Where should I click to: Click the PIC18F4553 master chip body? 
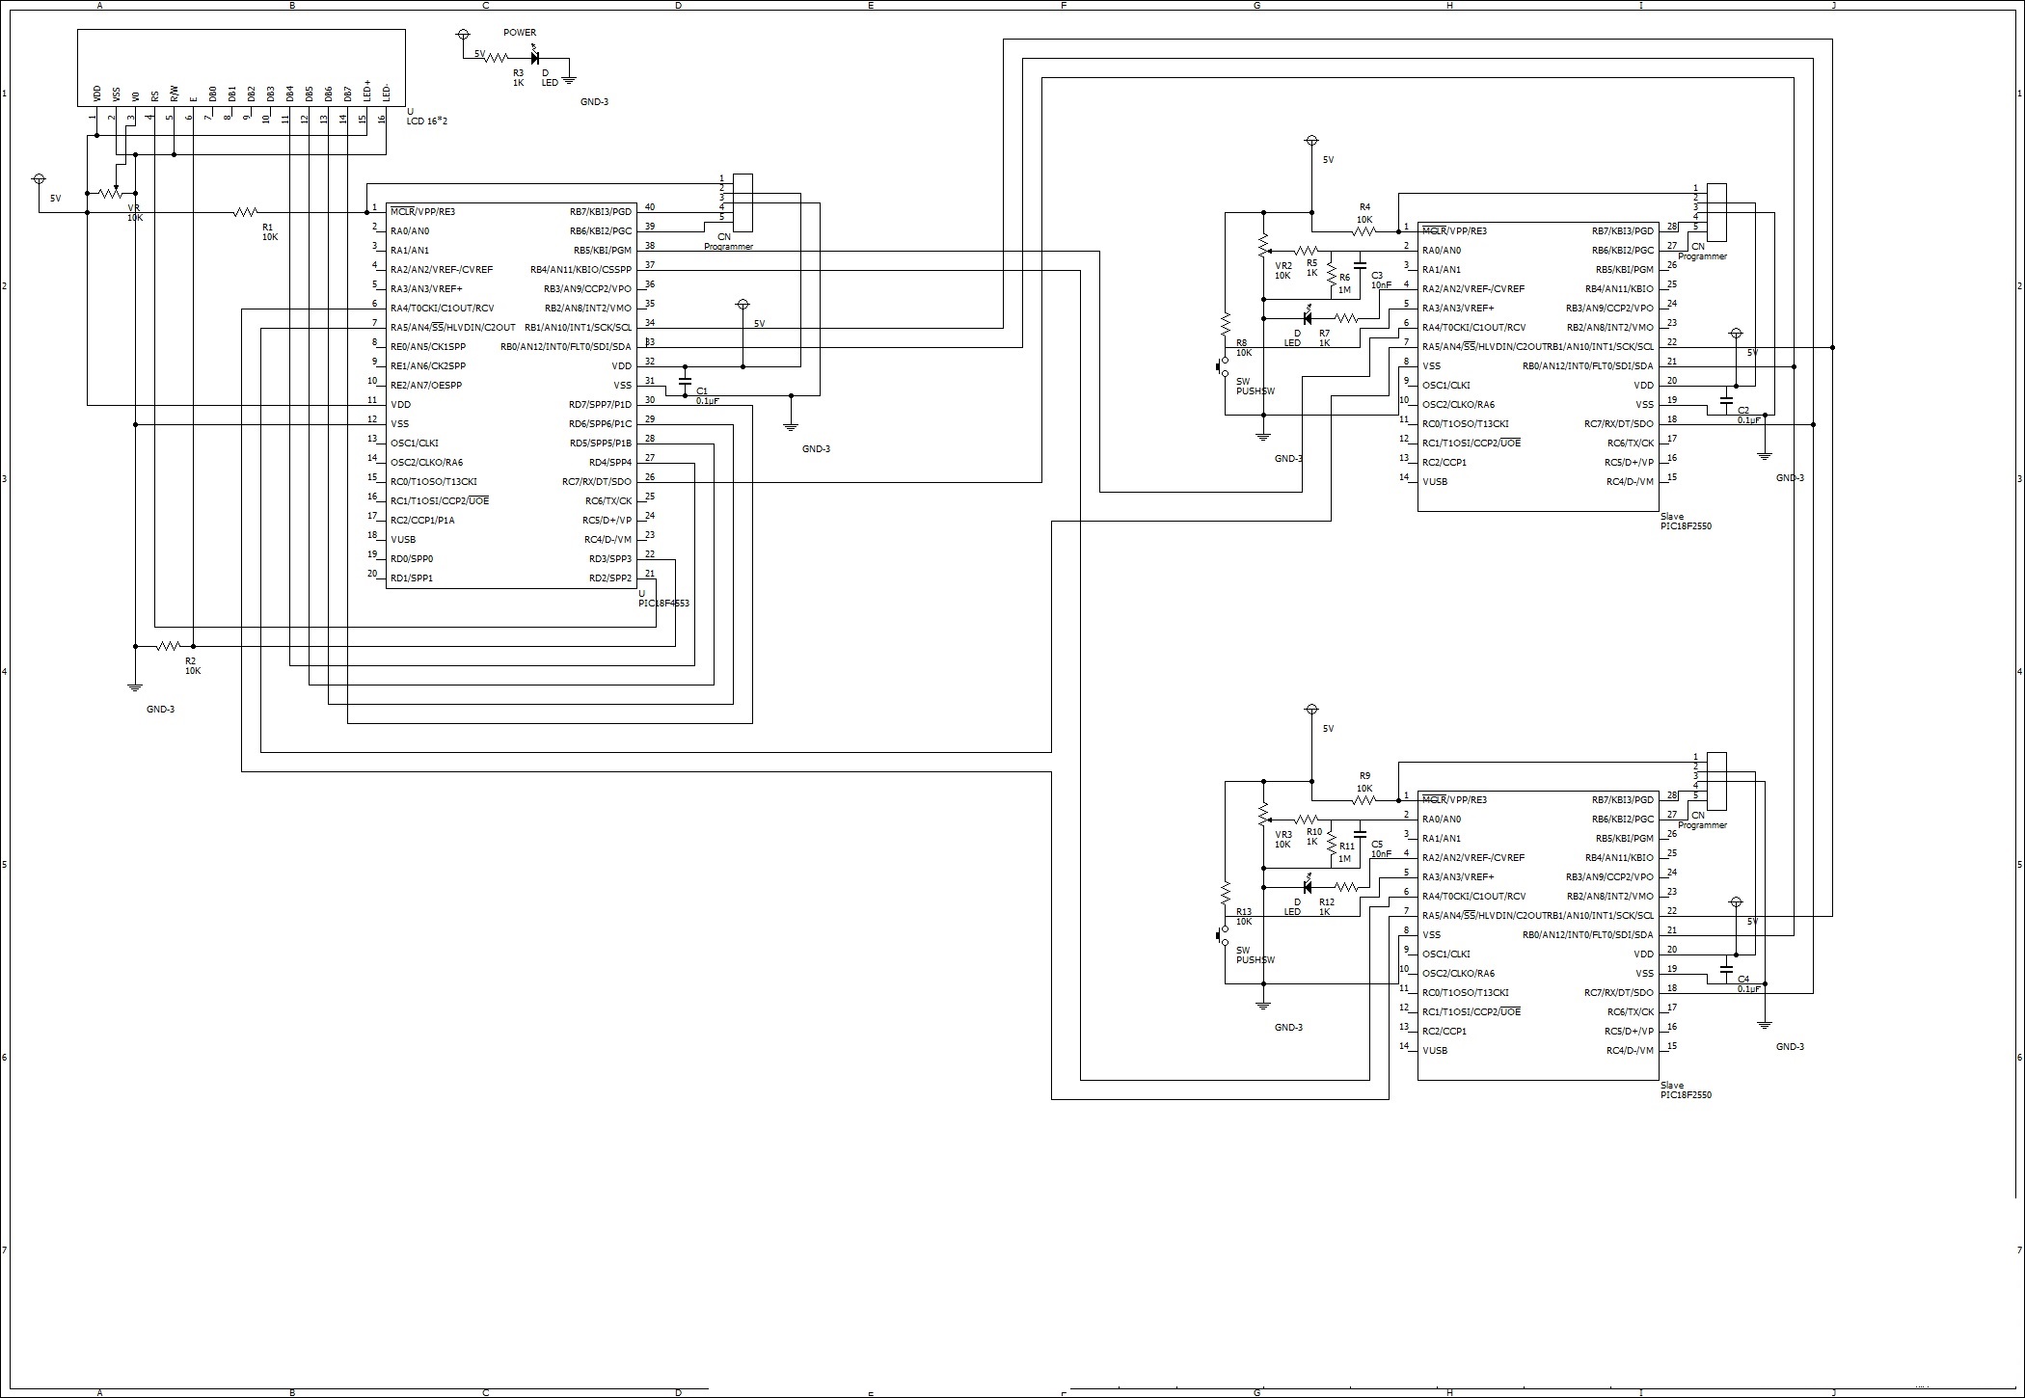pos(511,395)
